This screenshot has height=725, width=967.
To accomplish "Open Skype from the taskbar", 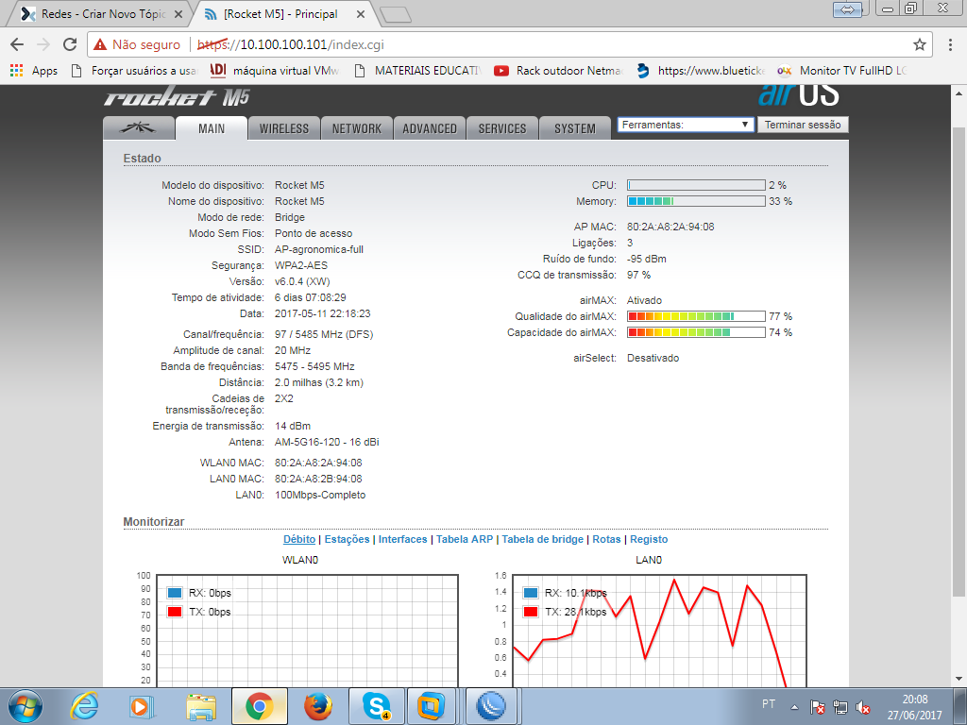I will [x=376, y=706].
